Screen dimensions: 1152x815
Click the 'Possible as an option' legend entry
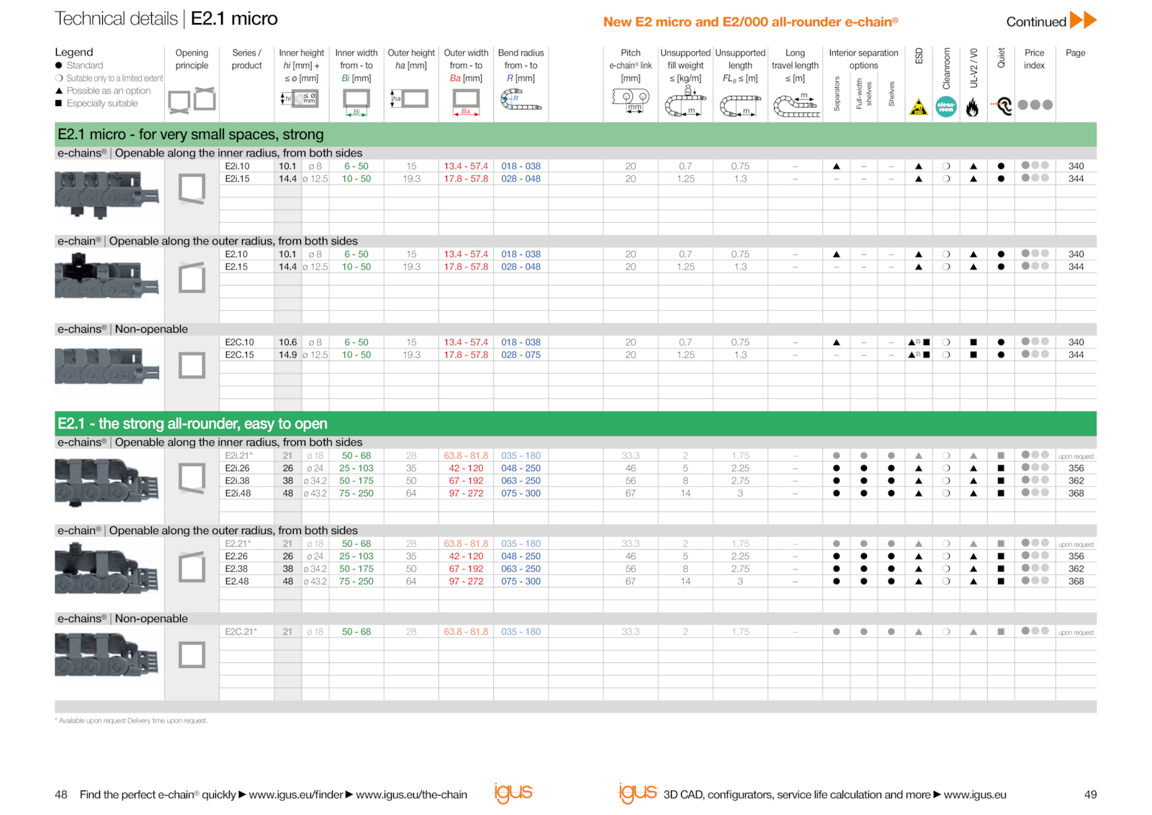point(103,91)
